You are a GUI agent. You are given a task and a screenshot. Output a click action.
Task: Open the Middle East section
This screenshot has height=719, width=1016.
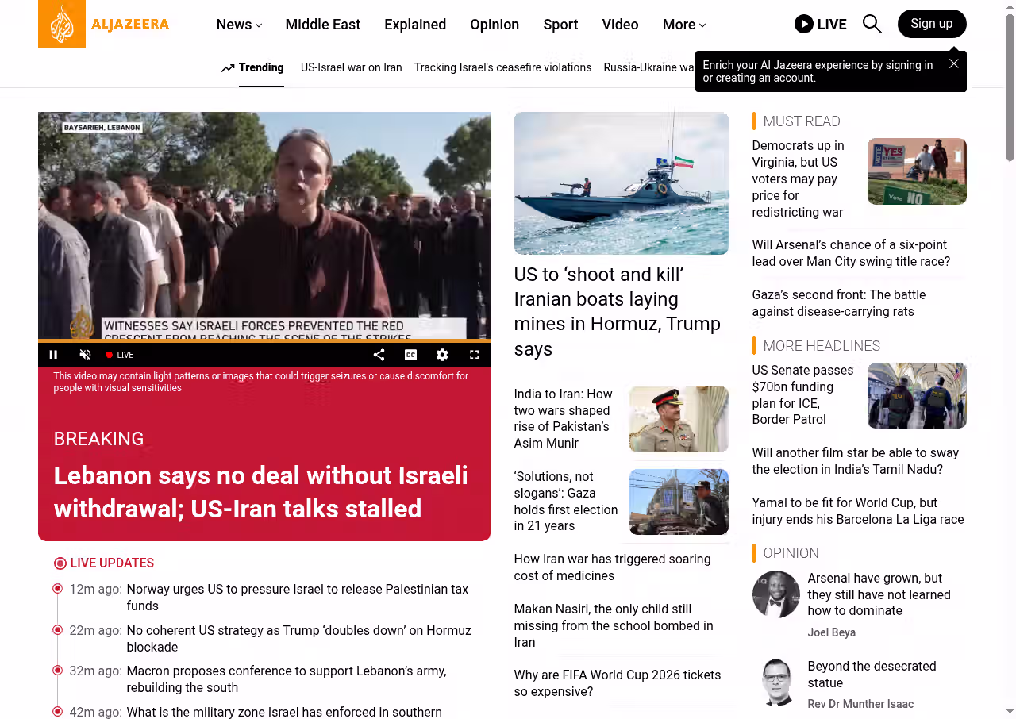pos(322,25)
